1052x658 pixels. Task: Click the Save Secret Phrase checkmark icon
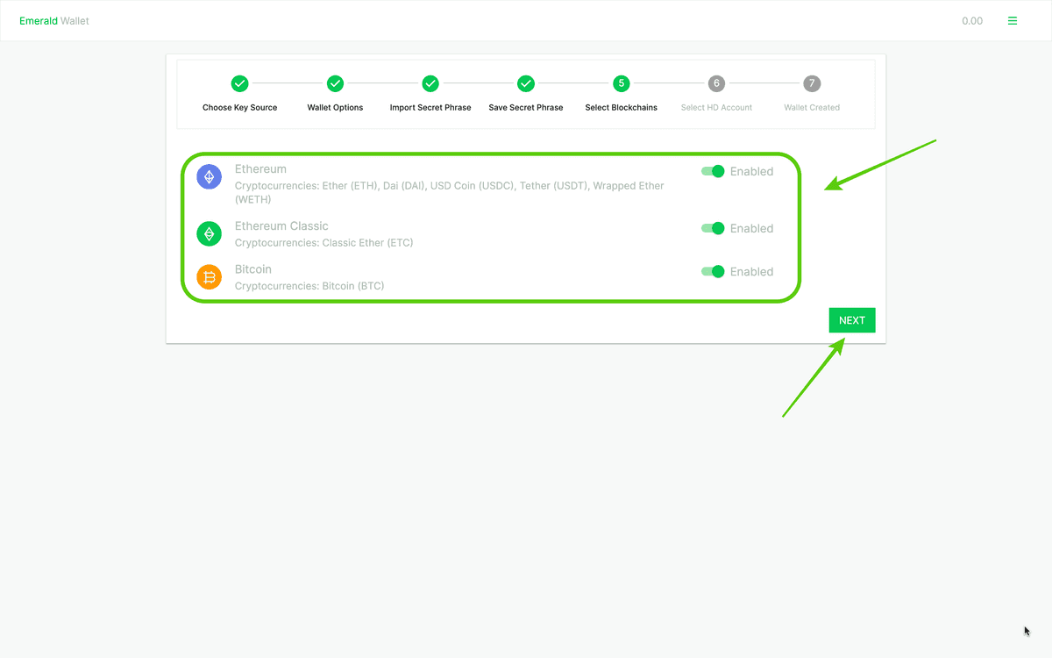pos(525,83)
